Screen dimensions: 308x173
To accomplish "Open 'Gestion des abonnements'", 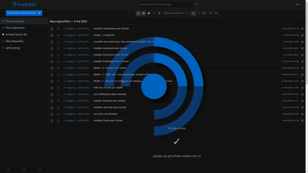I will pyautogui.click(x=21, y=13).
